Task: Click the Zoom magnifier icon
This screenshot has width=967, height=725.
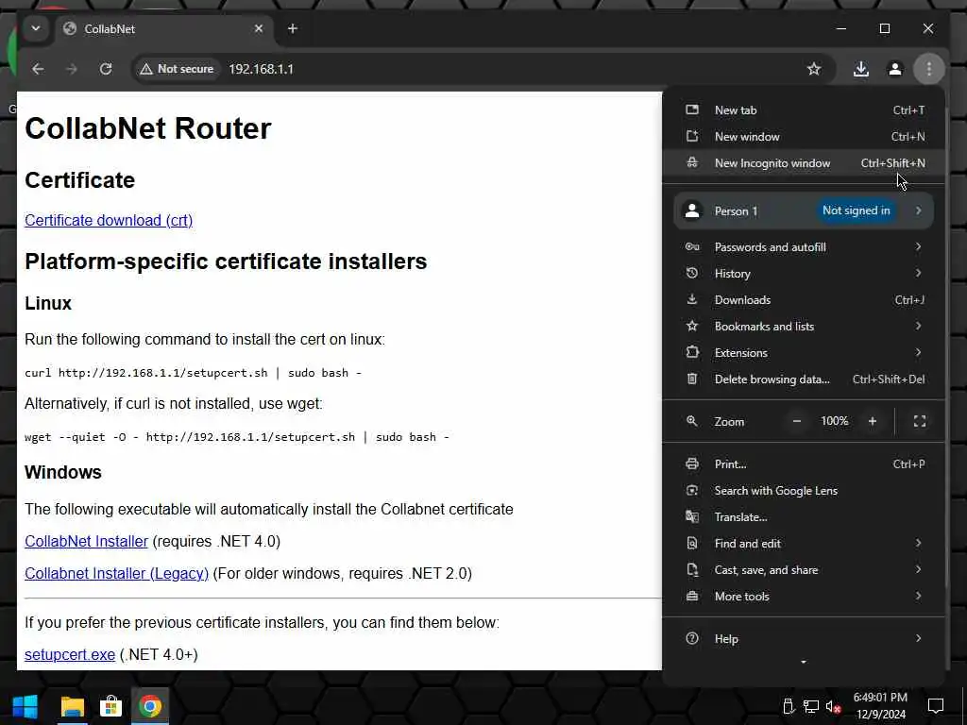Action: [x=692, y=421]
